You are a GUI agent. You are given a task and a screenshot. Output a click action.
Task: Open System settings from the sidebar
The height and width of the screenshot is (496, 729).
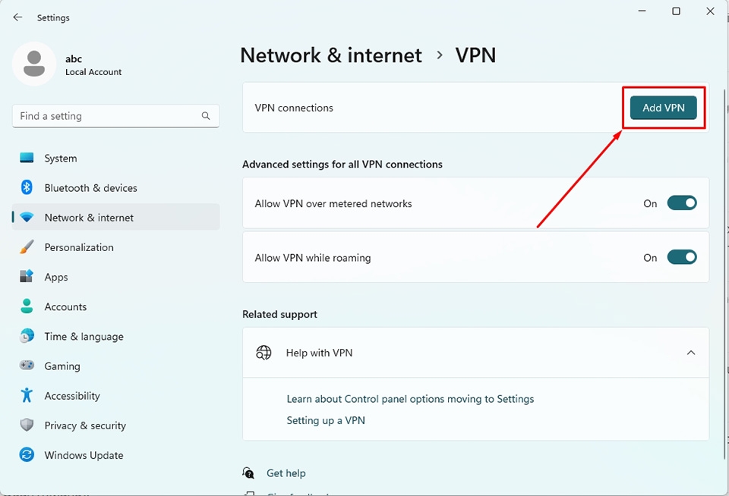pos(61,158)
